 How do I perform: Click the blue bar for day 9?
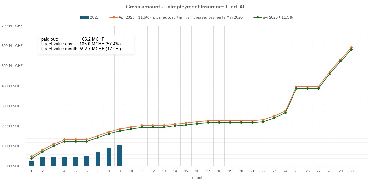click(x=120, y=156)
